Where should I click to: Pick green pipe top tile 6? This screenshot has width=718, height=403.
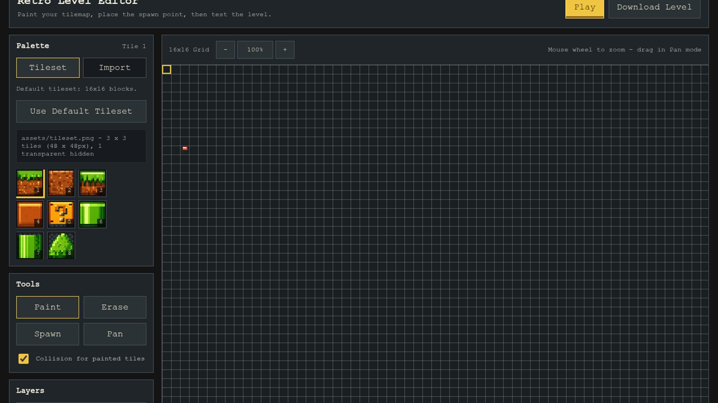92,215
